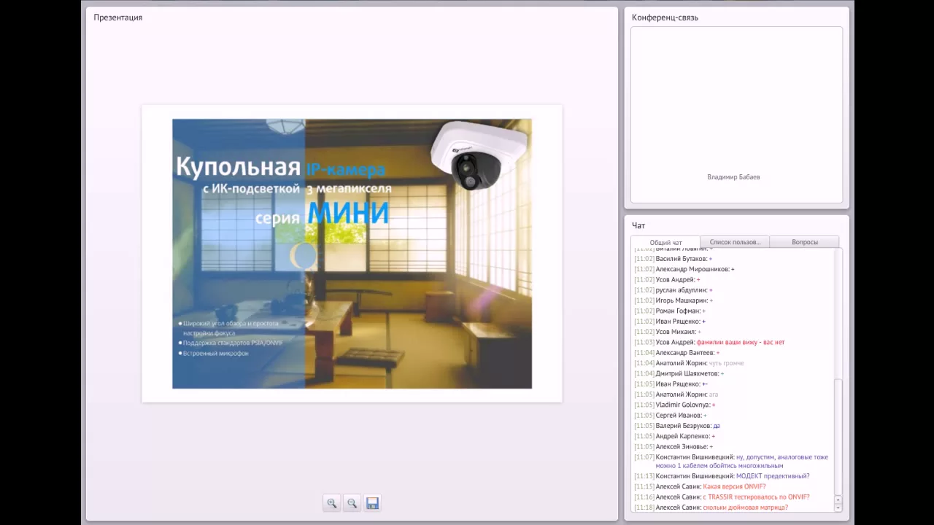Click Андрей Карпенко's chat row
Screen dimensions: 934x525
pyautogui.click(x=733, y=436)
